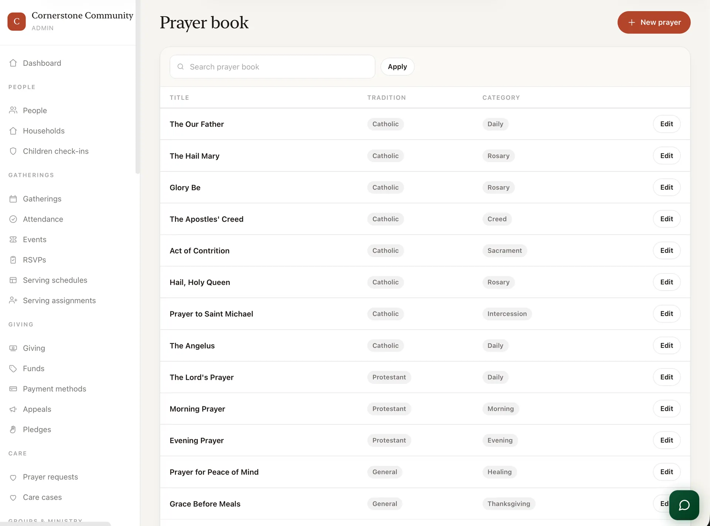
Task: Create a New prayer
Action: coord(654,23)
